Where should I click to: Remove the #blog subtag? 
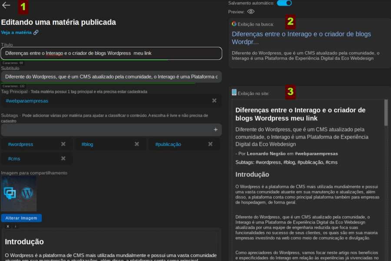pyautogui.click(x=137, y=144)
